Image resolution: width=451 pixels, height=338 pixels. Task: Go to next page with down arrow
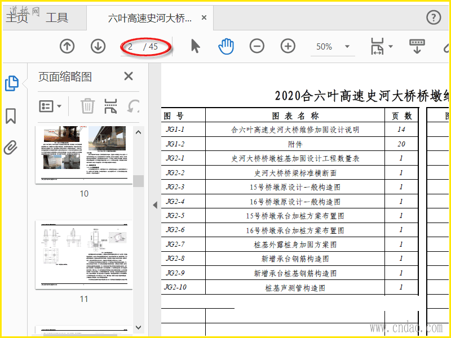click(98, 46)
